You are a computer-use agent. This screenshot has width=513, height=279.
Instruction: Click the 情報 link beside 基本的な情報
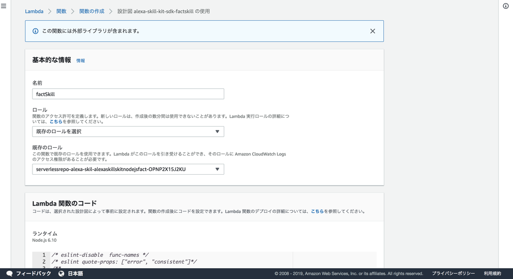(81, 60)
